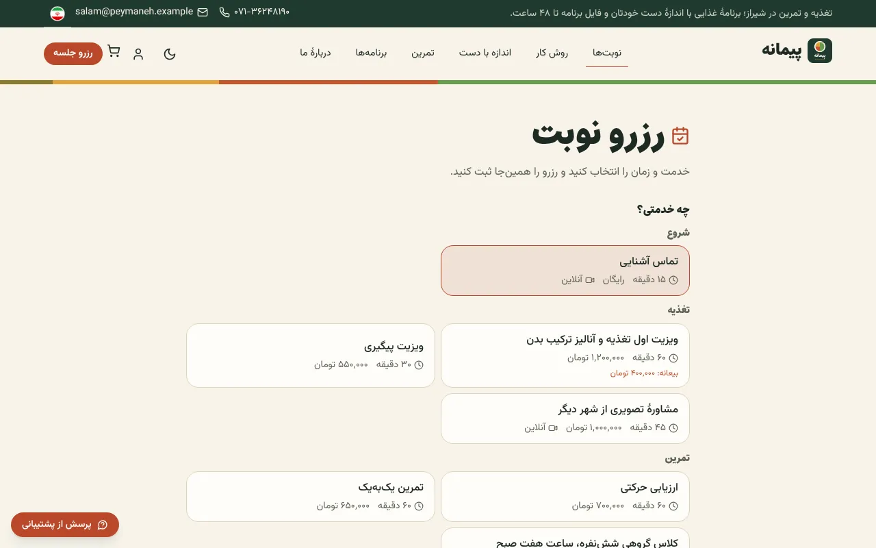Click the پیمانه brand name text

[x=782, y=51]
